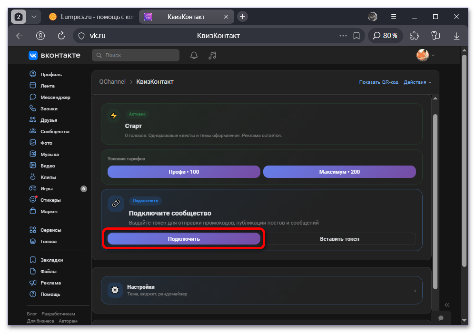Viewport: 476px width, 333px height.
Task: Open Звонки calls section
Action: [x=43, y=108]
